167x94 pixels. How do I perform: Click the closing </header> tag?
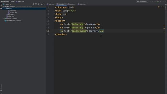pos(61,34)
